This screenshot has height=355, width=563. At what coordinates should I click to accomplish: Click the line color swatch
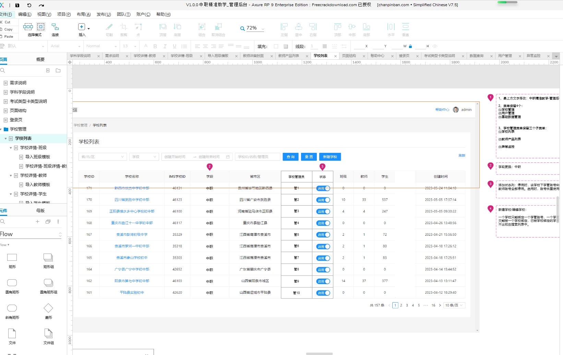[325, 46]
